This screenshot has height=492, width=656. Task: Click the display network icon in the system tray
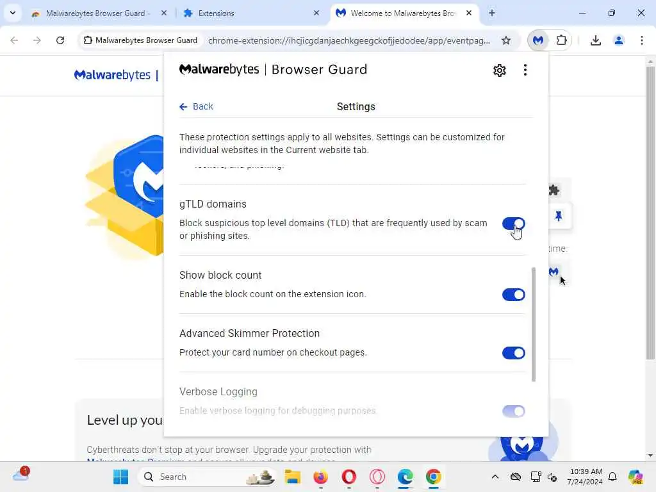tap(536, 477)
